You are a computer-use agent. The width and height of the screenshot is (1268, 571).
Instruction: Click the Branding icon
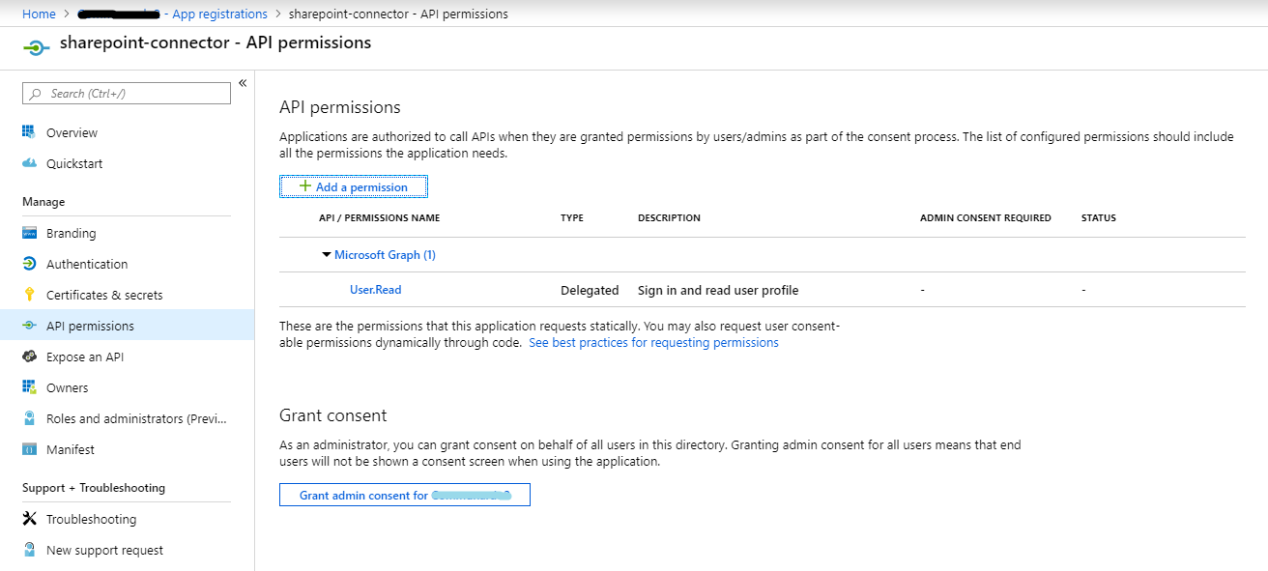(x=29, y=233)
